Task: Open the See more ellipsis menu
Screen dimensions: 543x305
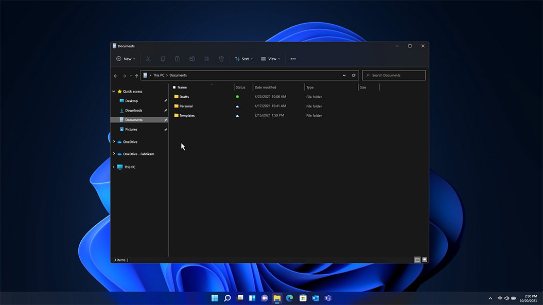Action: 293,59
